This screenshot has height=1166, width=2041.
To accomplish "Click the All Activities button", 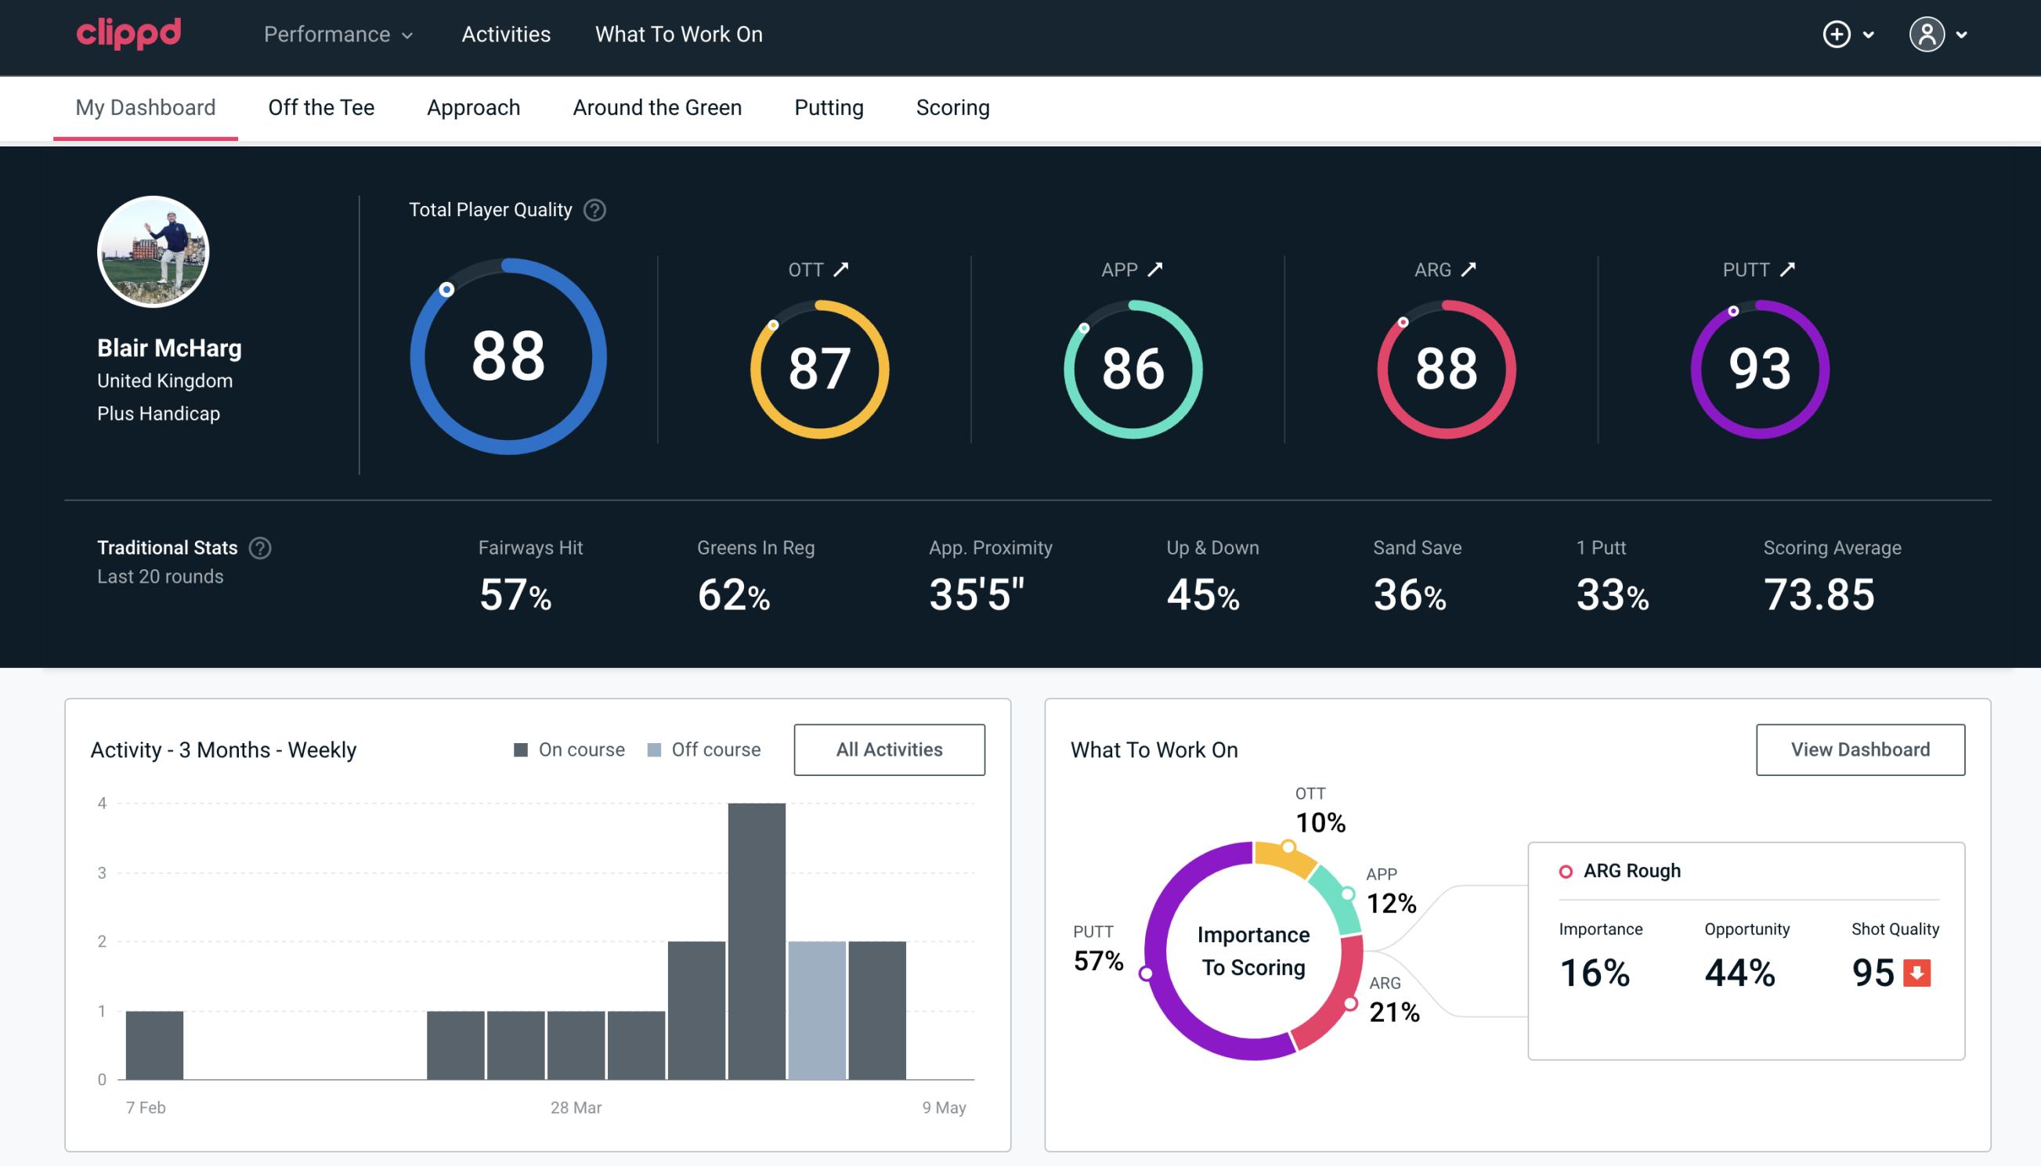I will coord(890,749).
